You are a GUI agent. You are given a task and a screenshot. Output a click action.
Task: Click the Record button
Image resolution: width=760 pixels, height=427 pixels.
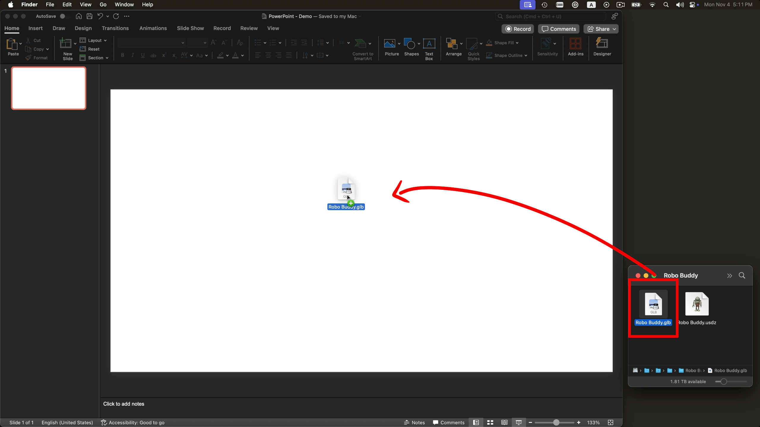tap(517, 29)
